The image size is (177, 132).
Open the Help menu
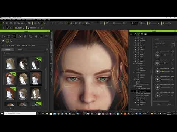49,20
